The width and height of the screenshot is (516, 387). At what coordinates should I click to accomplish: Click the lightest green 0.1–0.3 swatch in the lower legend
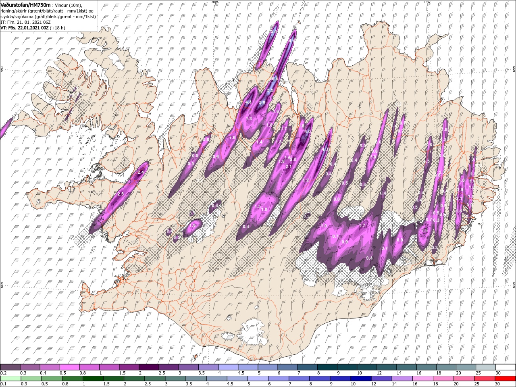(x=11, y=379)
